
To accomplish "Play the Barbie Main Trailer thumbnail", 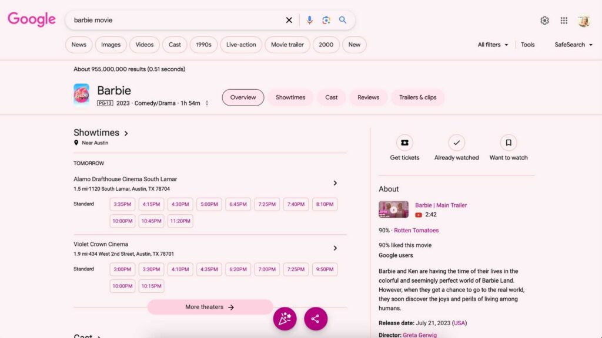I will point(393,209).
